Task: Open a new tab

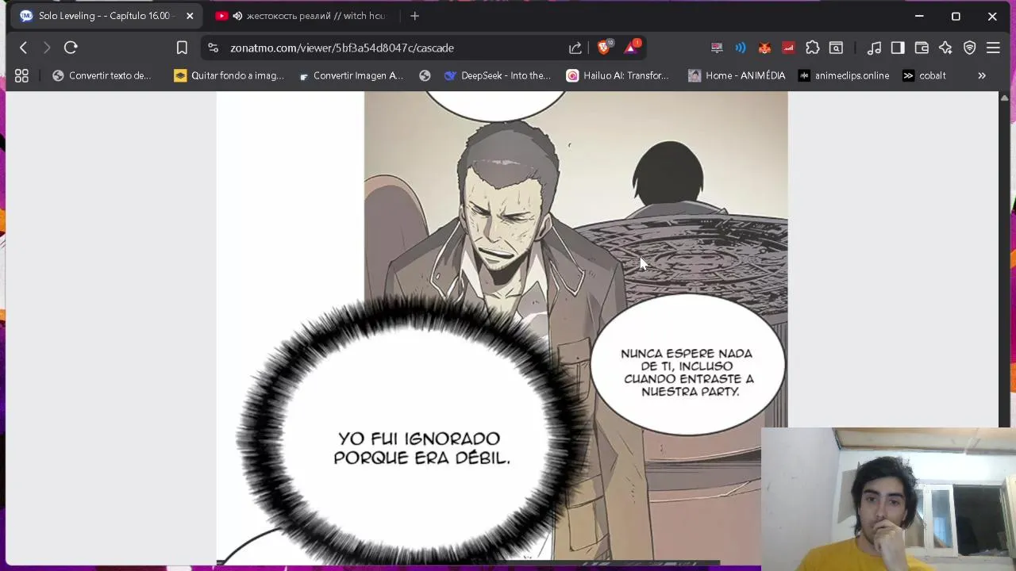Action: point(414,16)
